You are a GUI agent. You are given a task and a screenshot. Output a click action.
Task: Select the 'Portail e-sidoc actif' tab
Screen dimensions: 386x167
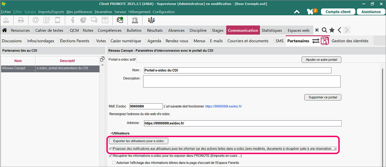(x=122, y=59)
